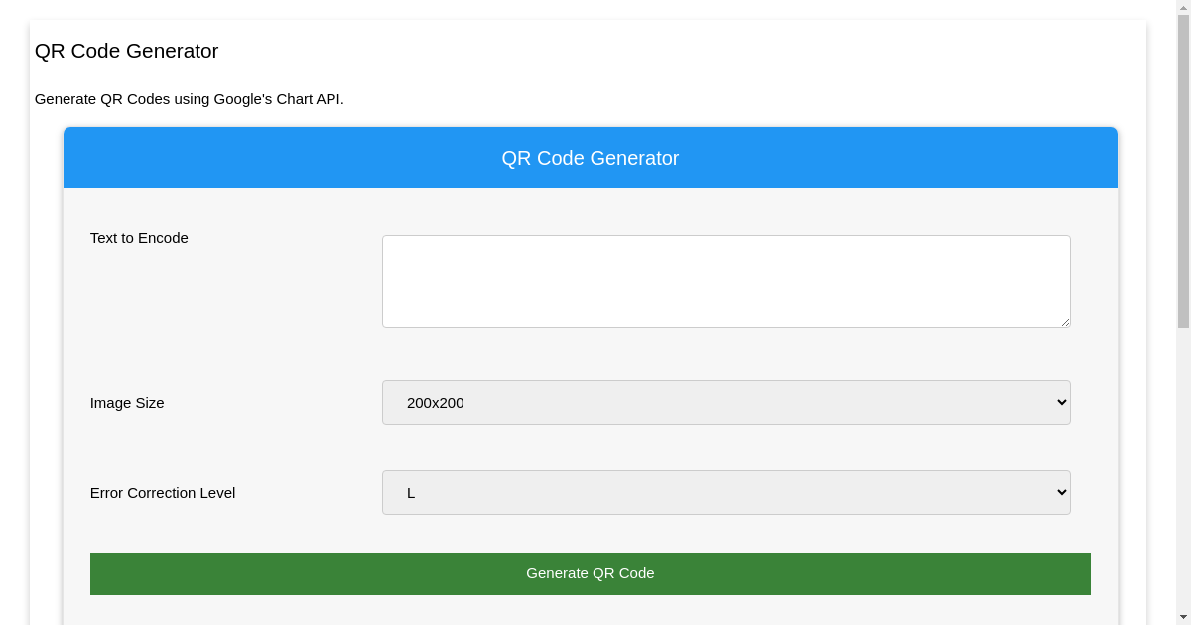Click the white text "QR Code Generator" in banner

(590, 158)
